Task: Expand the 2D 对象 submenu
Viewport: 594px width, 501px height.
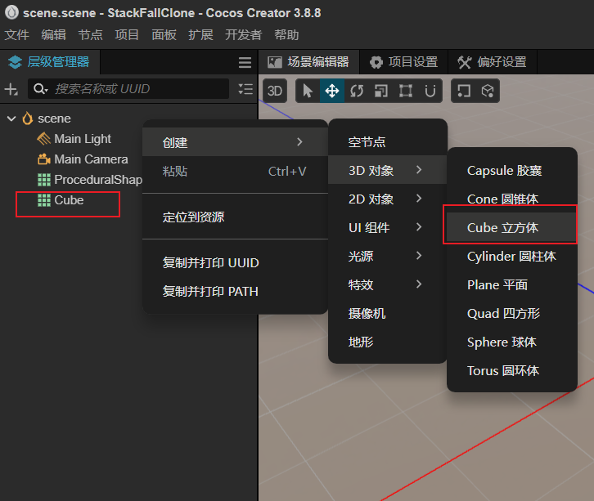Action: [387, 199]
